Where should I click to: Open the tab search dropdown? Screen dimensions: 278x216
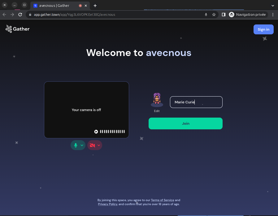[x=273, y=6]
